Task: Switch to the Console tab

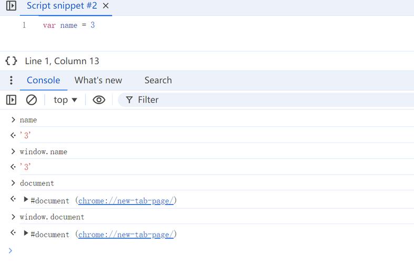Action: (44, 80)
